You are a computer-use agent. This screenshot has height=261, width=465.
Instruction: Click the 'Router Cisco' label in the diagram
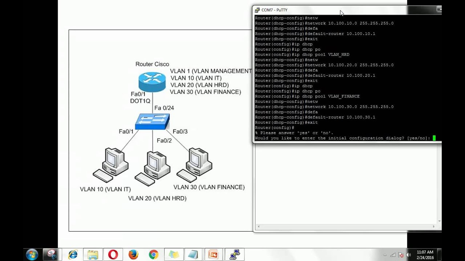[x=152, y=64]
